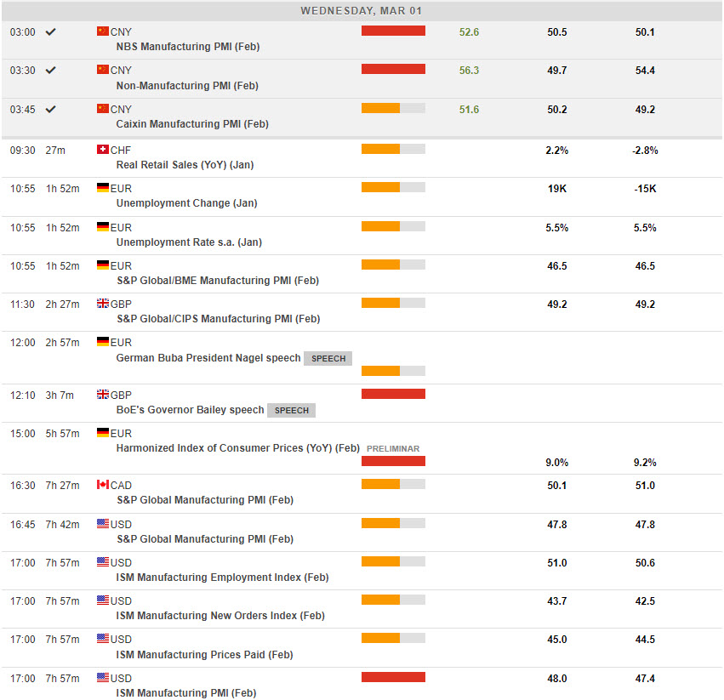Click the Wednesday, Mar 01 date header

(361, 11)
